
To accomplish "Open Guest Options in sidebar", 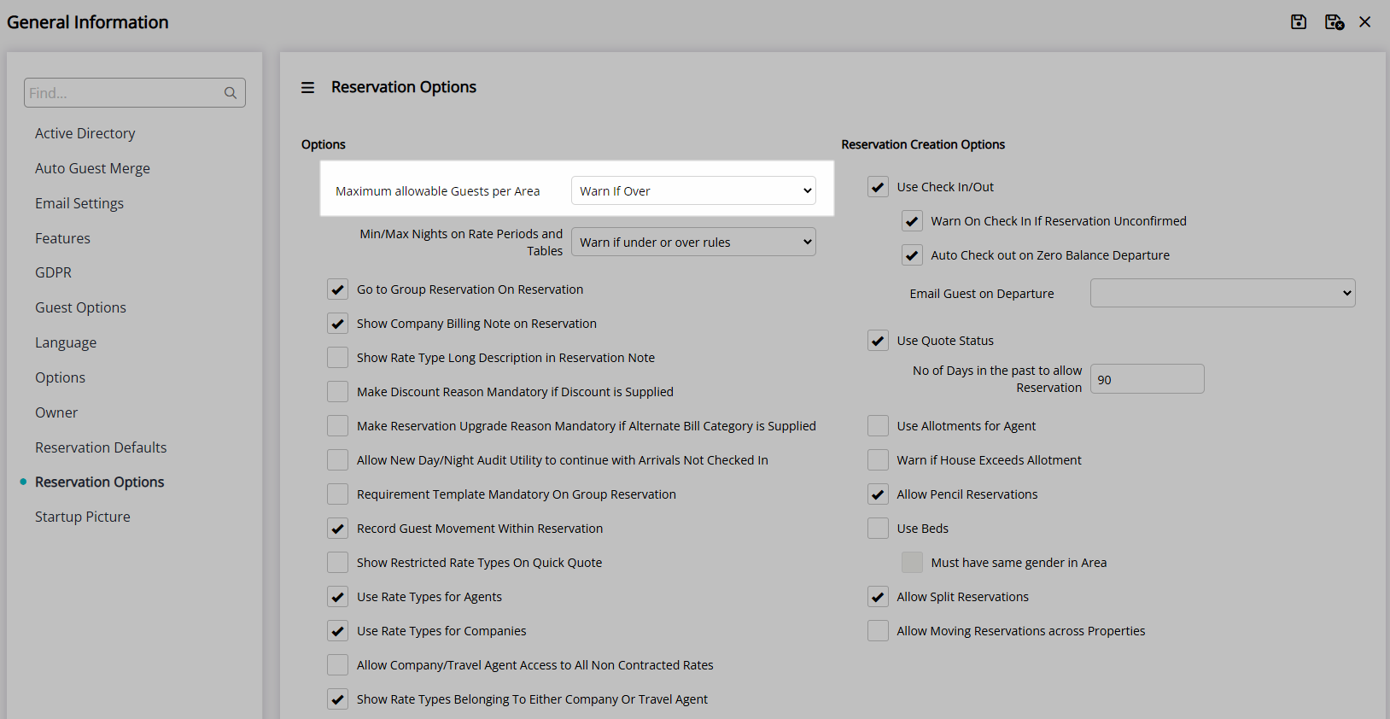I will (80, 307).
